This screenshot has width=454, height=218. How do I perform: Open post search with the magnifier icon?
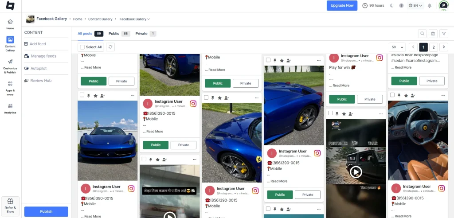(422, 34)
